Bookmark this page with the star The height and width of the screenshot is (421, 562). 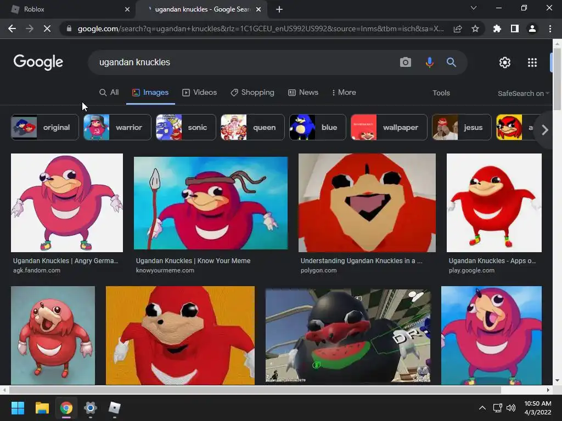(475, 29)
